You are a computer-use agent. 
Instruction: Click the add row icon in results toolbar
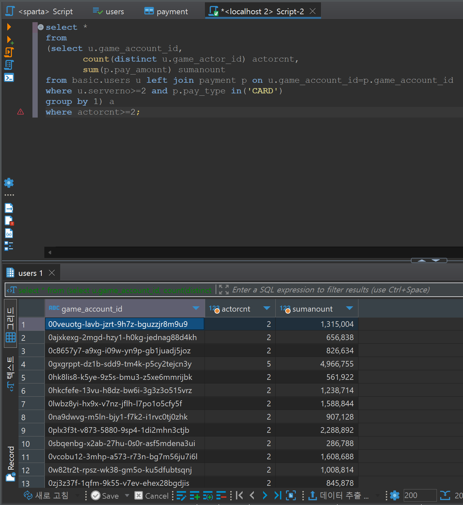pyautogui.click(x=195, y=495)
